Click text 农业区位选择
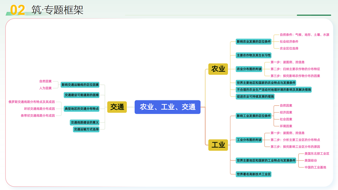 [289, 48]
